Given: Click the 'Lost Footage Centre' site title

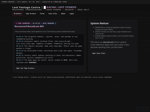Looking at the screenshot, I should pos(26,7).
